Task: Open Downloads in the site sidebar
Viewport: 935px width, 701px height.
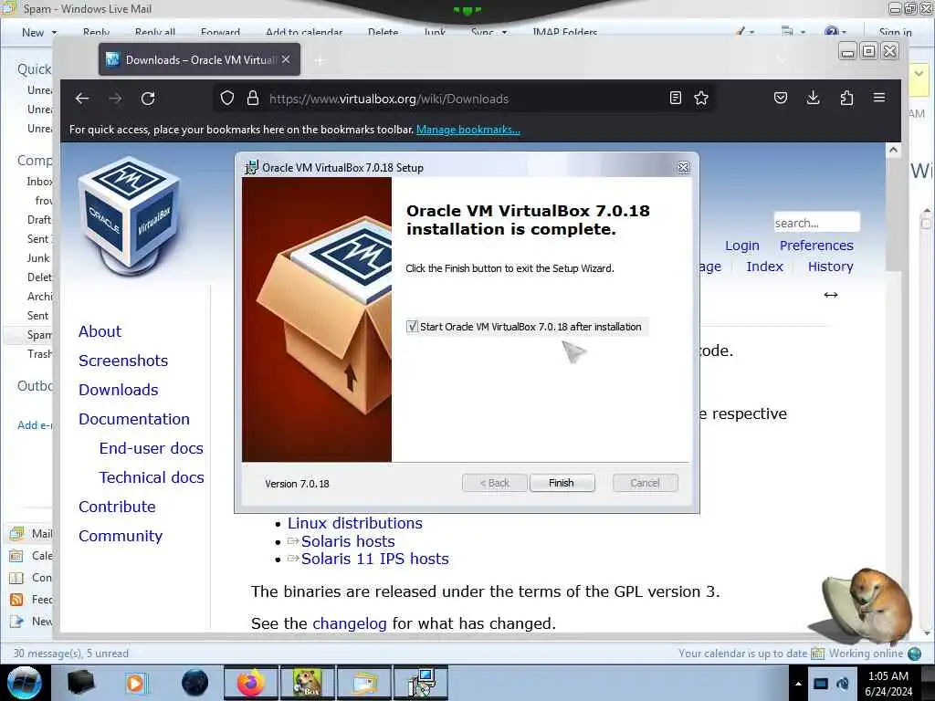Action: tap(118, 390)
